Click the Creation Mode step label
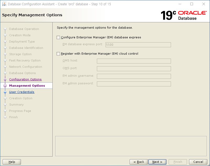Screen dimensions: 210x166 [20, 35]
